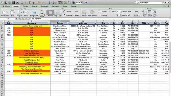171x96 pixels.
Task: Open the Data ribbon tab
Action: tap(65, 6)
